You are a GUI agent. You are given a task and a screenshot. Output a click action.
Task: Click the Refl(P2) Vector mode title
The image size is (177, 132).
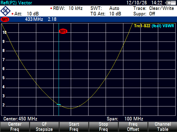coord(16,3)
